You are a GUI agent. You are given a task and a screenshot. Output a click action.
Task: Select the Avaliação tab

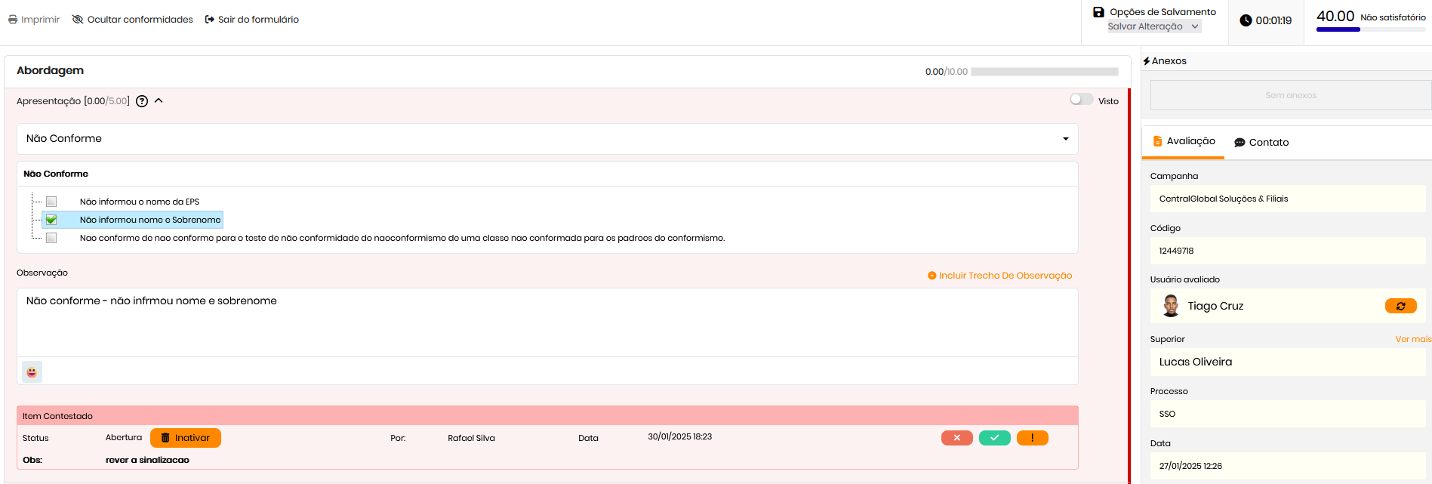(x=1183, y=141)
